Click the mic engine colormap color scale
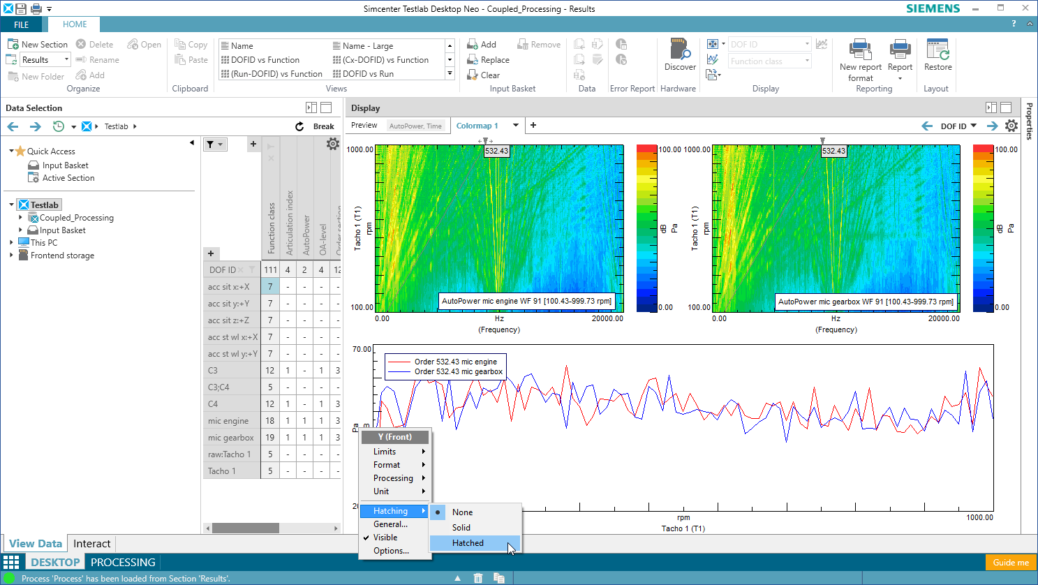The width and height of the screenshot is (1038, 585). click(646, 228)
